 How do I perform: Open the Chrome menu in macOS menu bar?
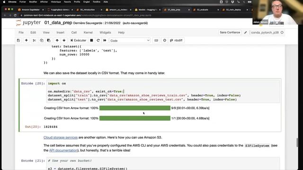(12, 2)
